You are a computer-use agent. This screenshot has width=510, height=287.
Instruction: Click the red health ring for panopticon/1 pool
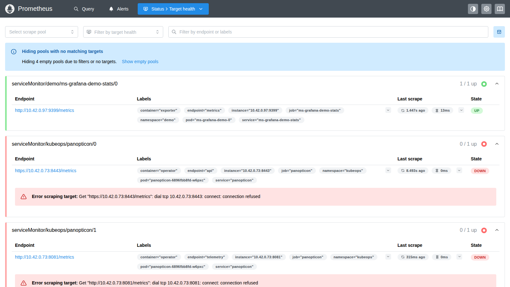tap(484, 230)
